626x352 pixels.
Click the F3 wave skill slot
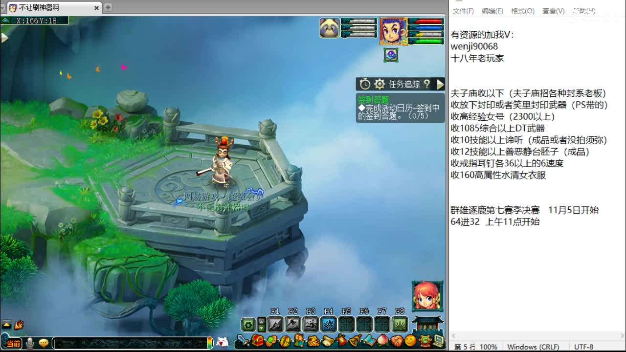click(311, 324)
